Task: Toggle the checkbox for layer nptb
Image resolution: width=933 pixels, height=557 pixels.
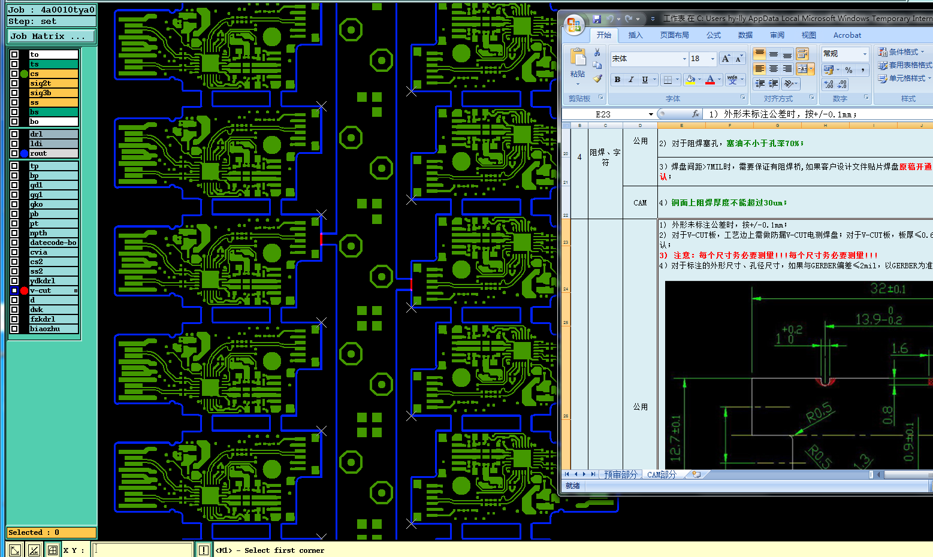Action: (x=14, y=233)
